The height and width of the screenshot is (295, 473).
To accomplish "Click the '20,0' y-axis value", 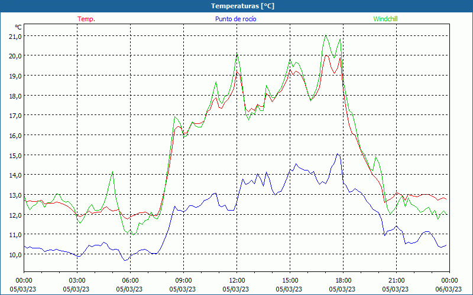I will (x=15, y=56).
